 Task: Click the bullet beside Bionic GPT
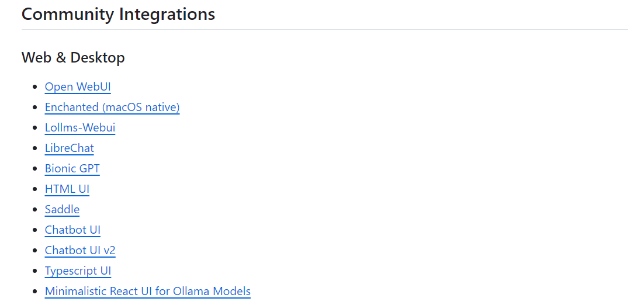coord(34,169)
